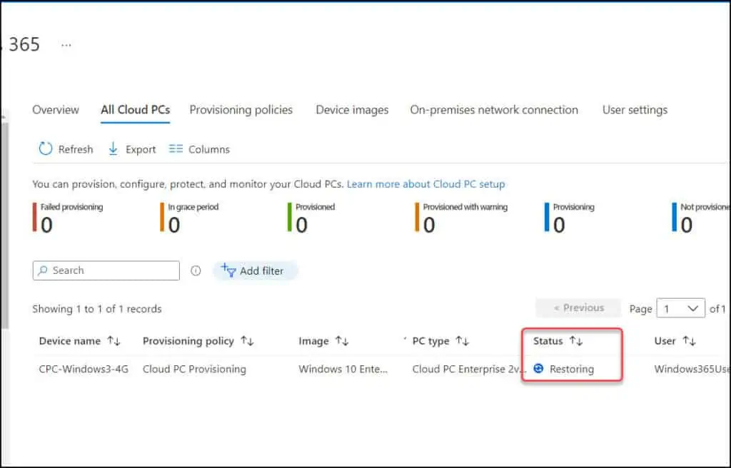Click the Not provisioned count tile
This screenshot has height=468, width=731.
click(701, 217)
